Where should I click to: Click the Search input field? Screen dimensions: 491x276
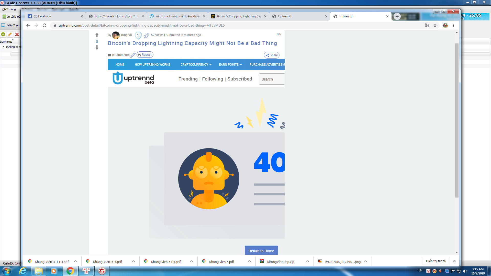272,79
